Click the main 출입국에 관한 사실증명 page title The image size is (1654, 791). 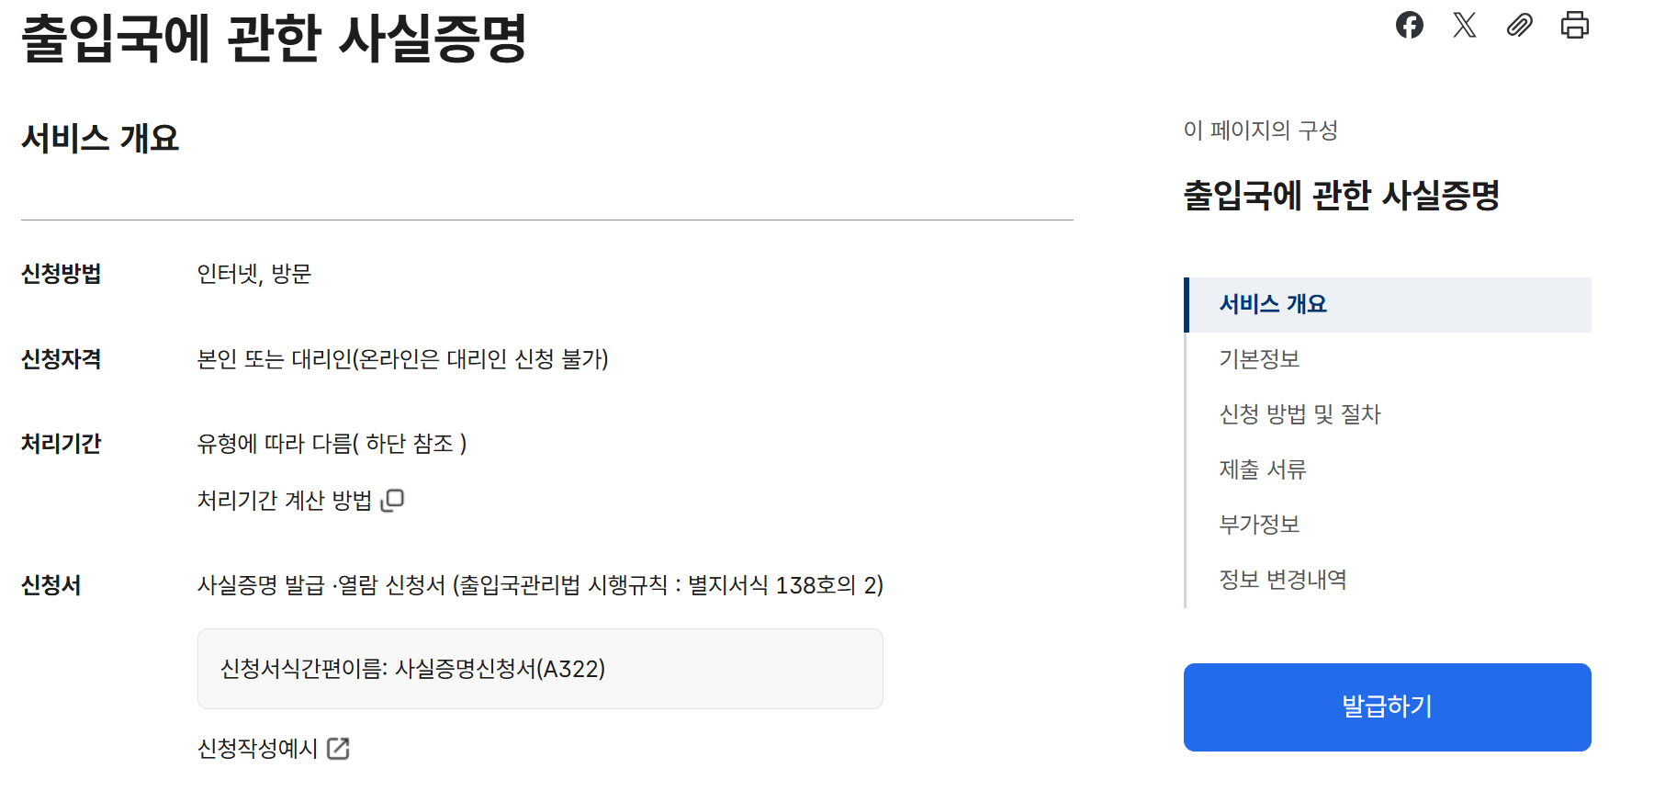pyautogui.click(x=274, y=39)
